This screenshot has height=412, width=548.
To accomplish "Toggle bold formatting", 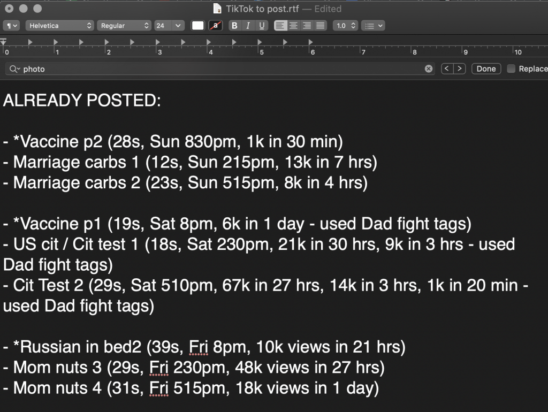I will [234, 26].
